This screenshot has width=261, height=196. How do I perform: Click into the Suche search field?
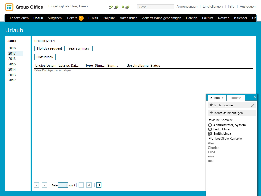coord(155,7)
